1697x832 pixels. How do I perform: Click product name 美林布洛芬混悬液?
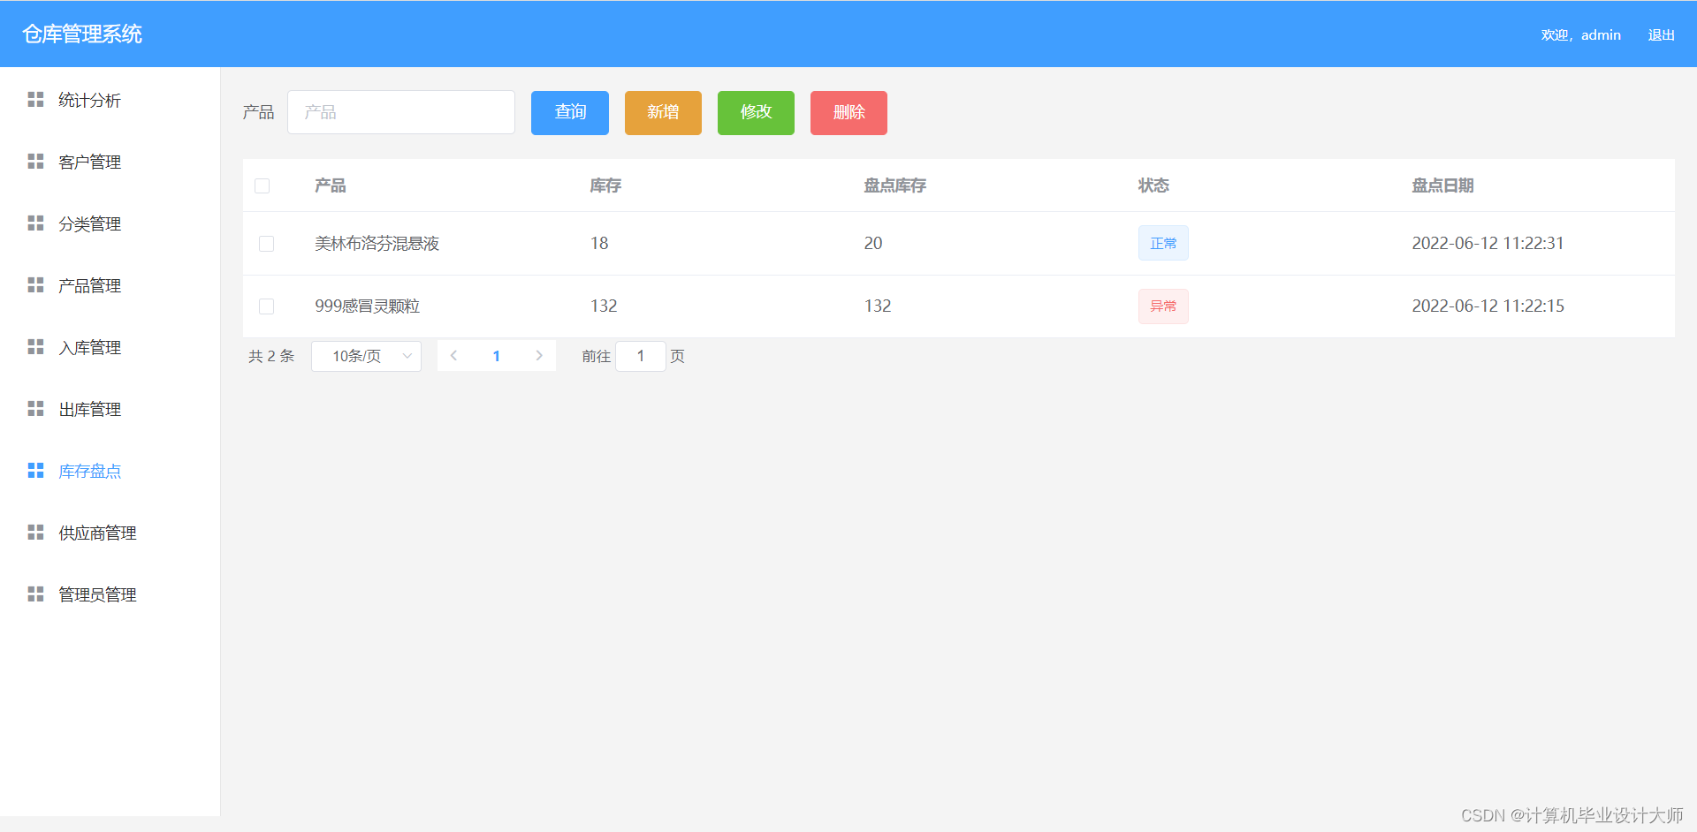[377, 244]
